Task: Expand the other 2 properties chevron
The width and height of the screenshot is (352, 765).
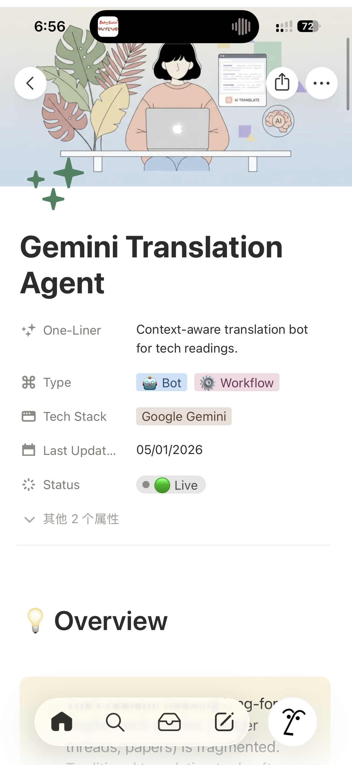Action: pos(29,519)
